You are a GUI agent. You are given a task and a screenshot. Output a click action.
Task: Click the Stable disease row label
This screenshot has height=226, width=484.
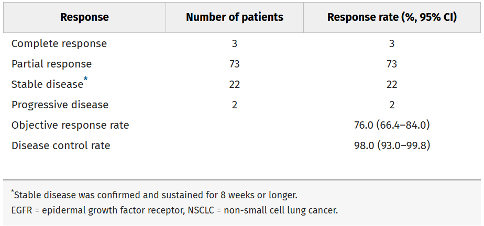47,85
